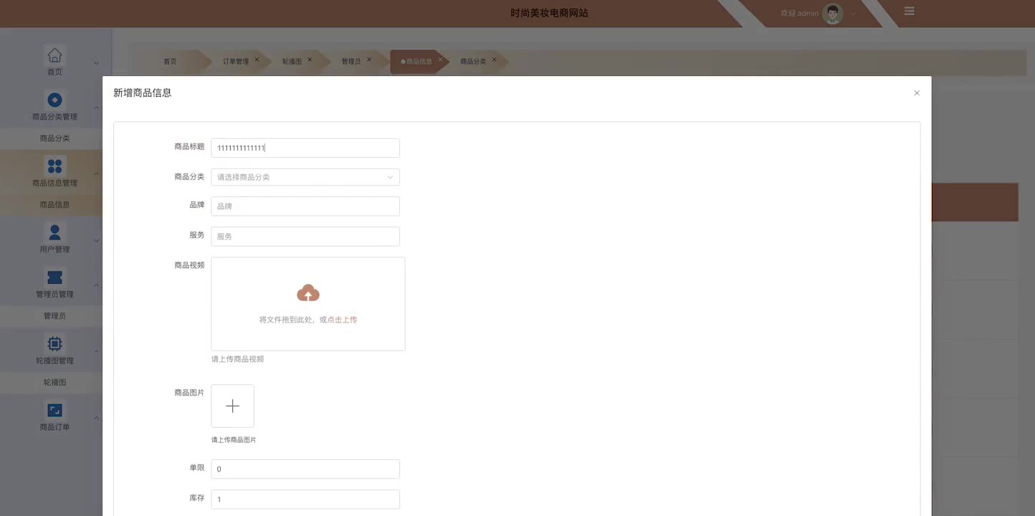The height and width of the screenshot is (516, 1035).
Task: Toggle the 商品订单 chevron
Action: [x=96, y=418]
